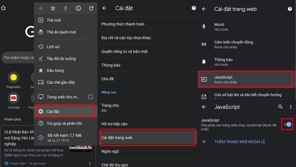Open Dấu trang menu entry

[x=66, y=70]
